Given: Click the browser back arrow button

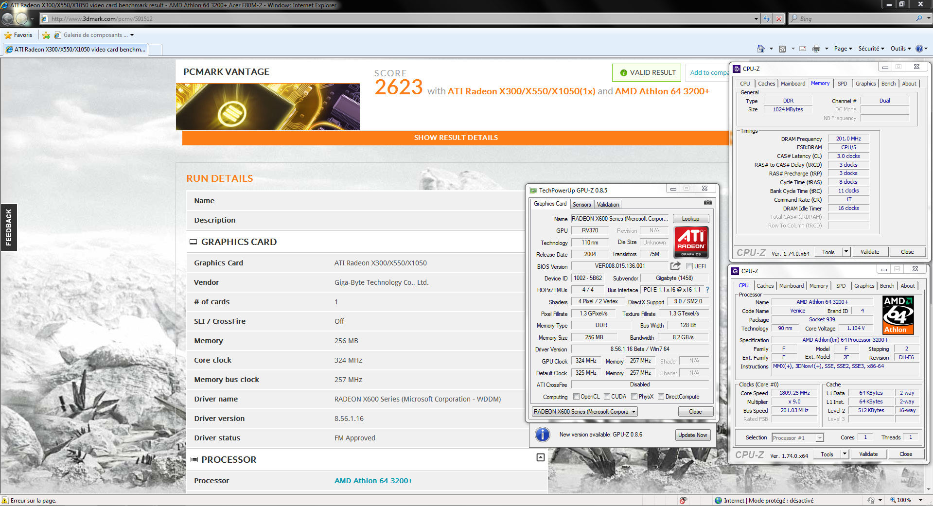Looking at the screenshot, I should [x=7, y=18].
